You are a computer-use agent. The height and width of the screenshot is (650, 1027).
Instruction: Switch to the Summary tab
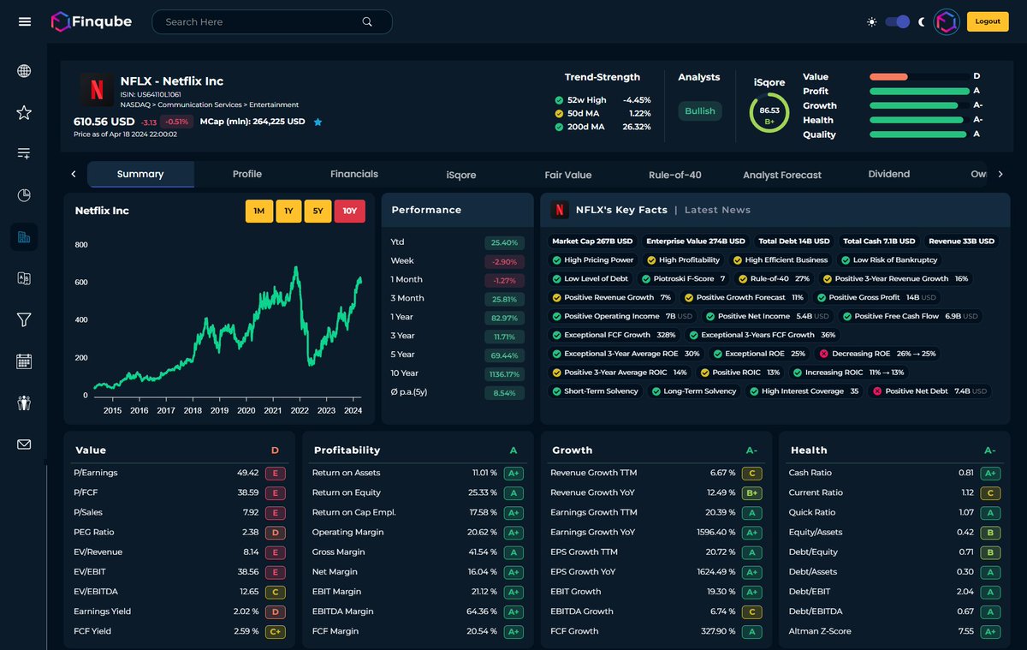[x=140, y=174]
